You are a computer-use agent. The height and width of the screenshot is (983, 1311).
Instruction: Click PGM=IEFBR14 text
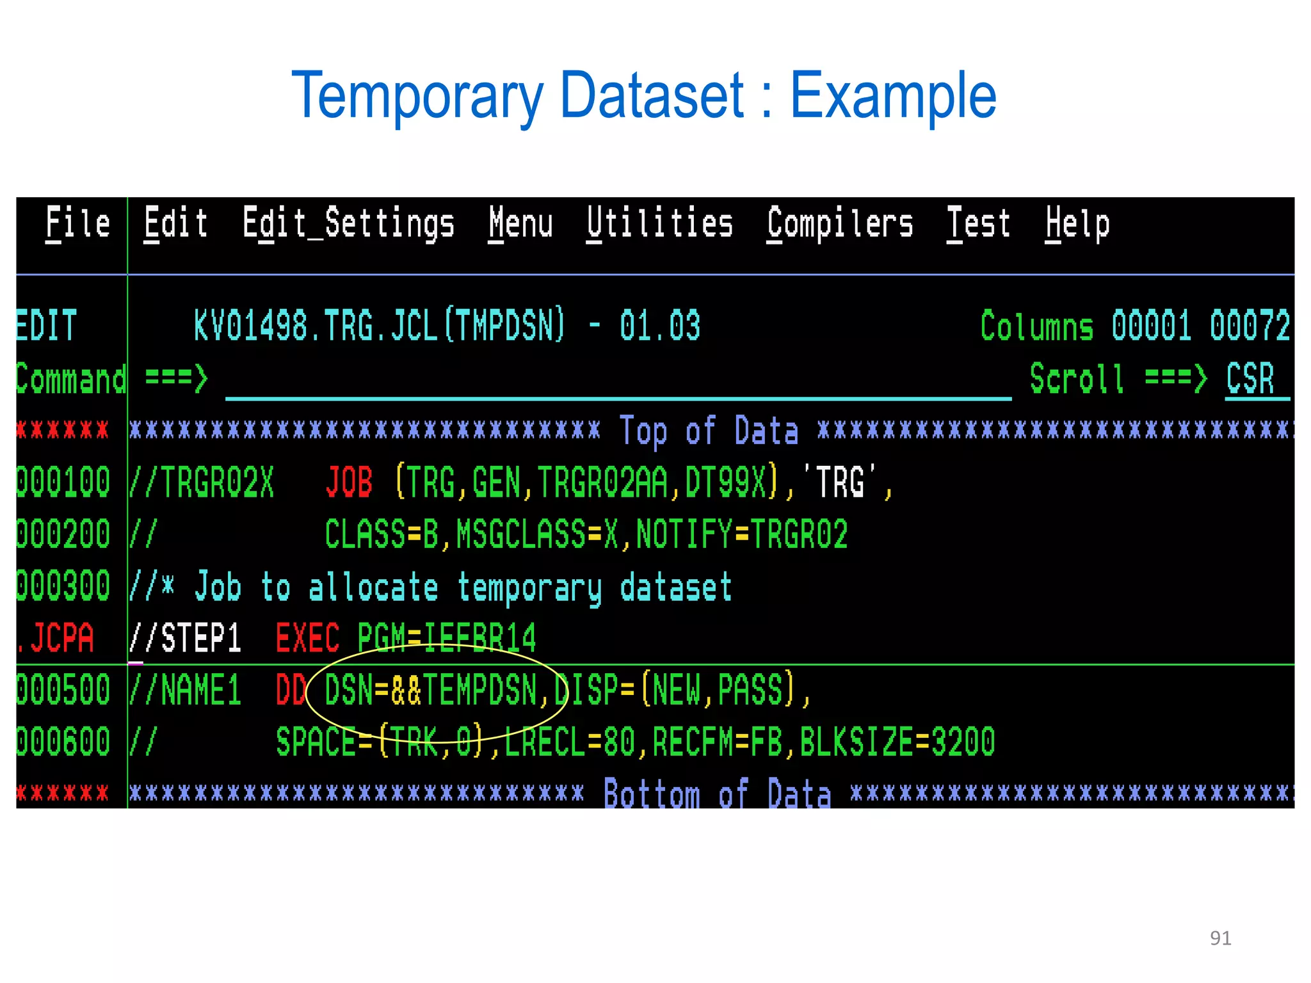(x=447, y=638)
